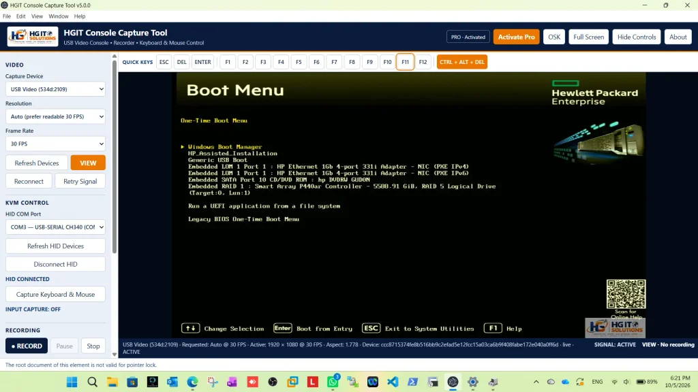Open File Explorer from taskbar
This screenshot has height=392, width=698.
click(x=112, y=382)
